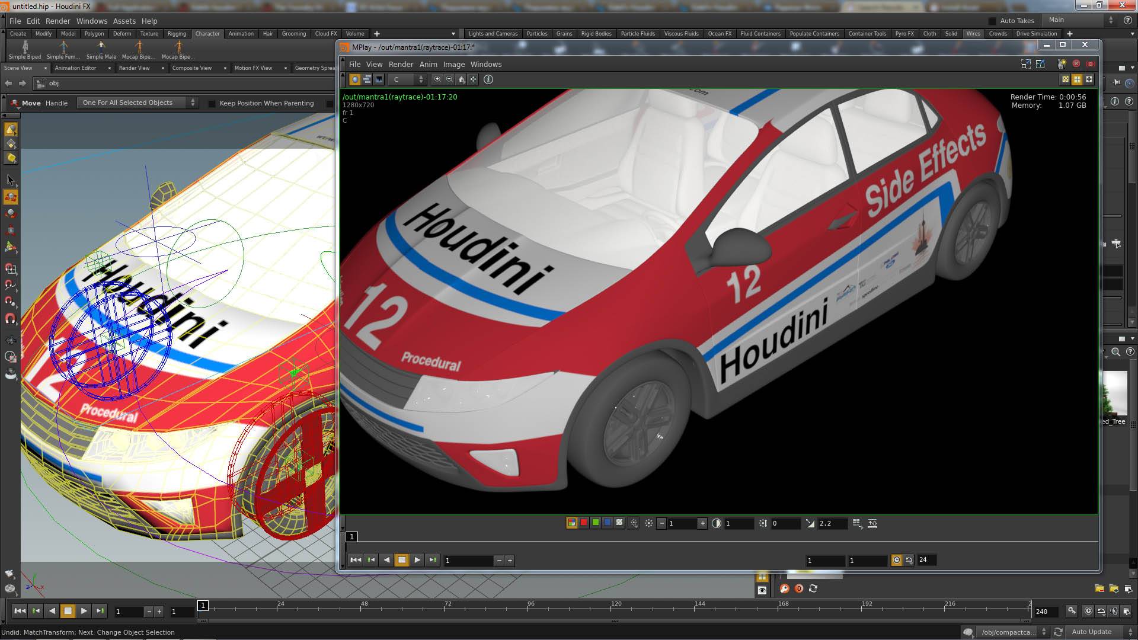Click Handle mode label next to Move
The image size is (1138, 640).
[56, 103]
